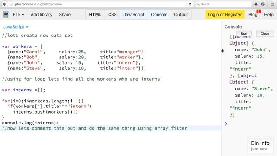Click the console input line
Screen dimensions: 277x156
point(249,123)
